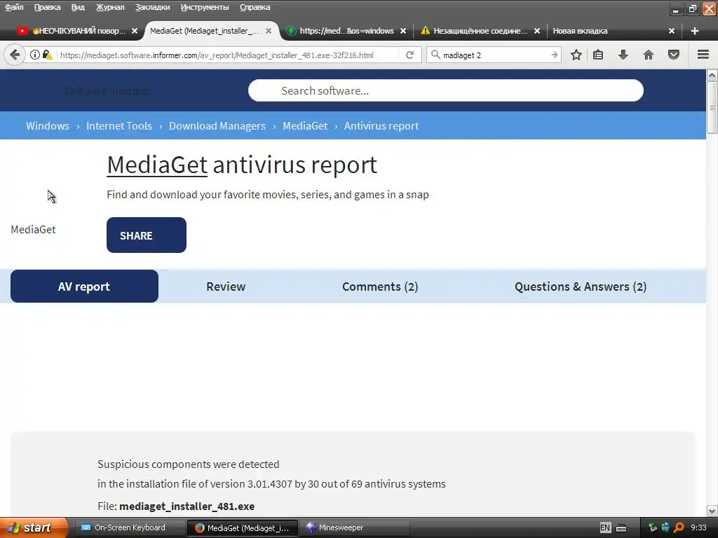Screen dimensions: 718x538
Task: Bookmark this page with the star icon
Action: click(x=576, y=55)
